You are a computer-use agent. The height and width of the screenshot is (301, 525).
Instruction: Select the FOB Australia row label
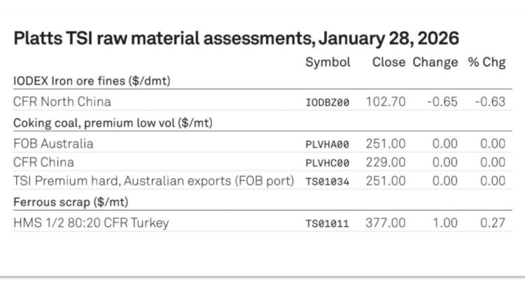pos(53,143)
